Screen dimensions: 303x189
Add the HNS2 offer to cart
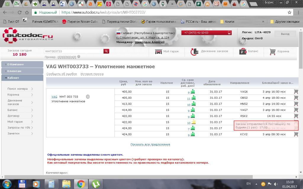(296, 104)
